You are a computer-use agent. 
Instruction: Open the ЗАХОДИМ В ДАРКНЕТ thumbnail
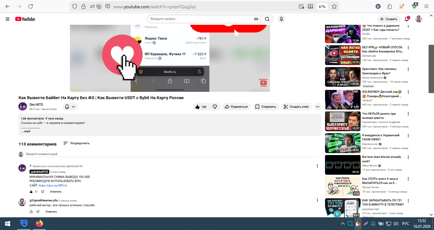[342, 33]
